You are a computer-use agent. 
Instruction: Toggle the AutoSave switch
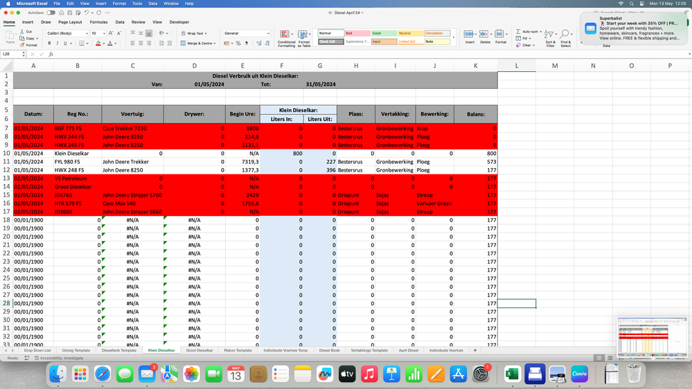[51, 12]
